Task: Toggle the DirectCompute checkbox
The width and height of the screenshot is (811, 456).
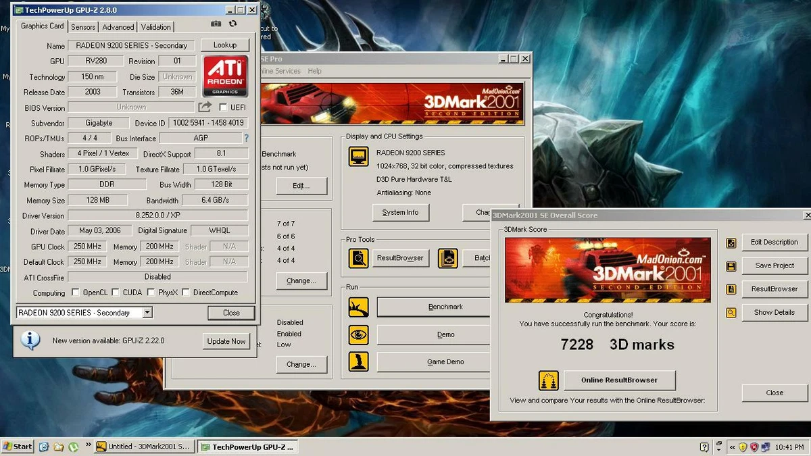Action: coord(186,293)
